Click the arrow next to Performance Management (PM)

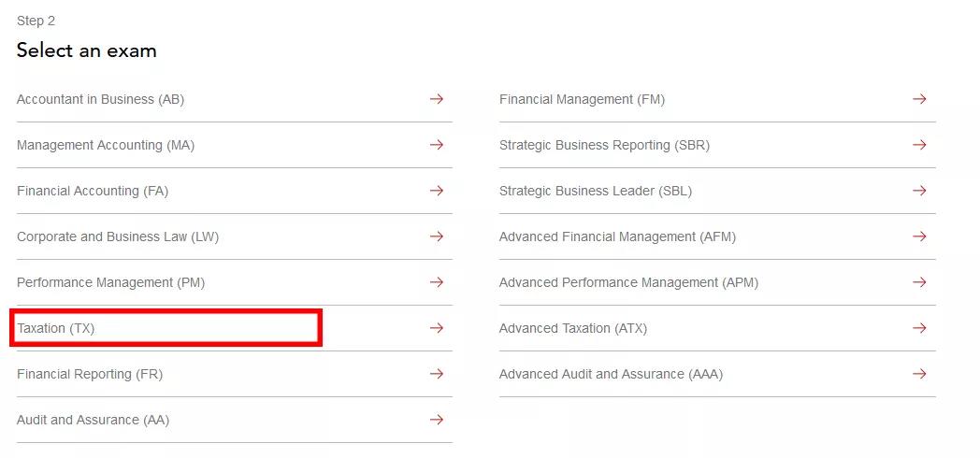(437, 281)
